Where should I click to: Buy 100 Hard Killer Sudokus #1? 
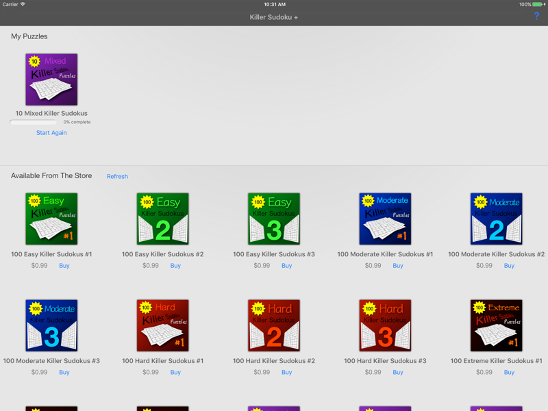[175, 372]
